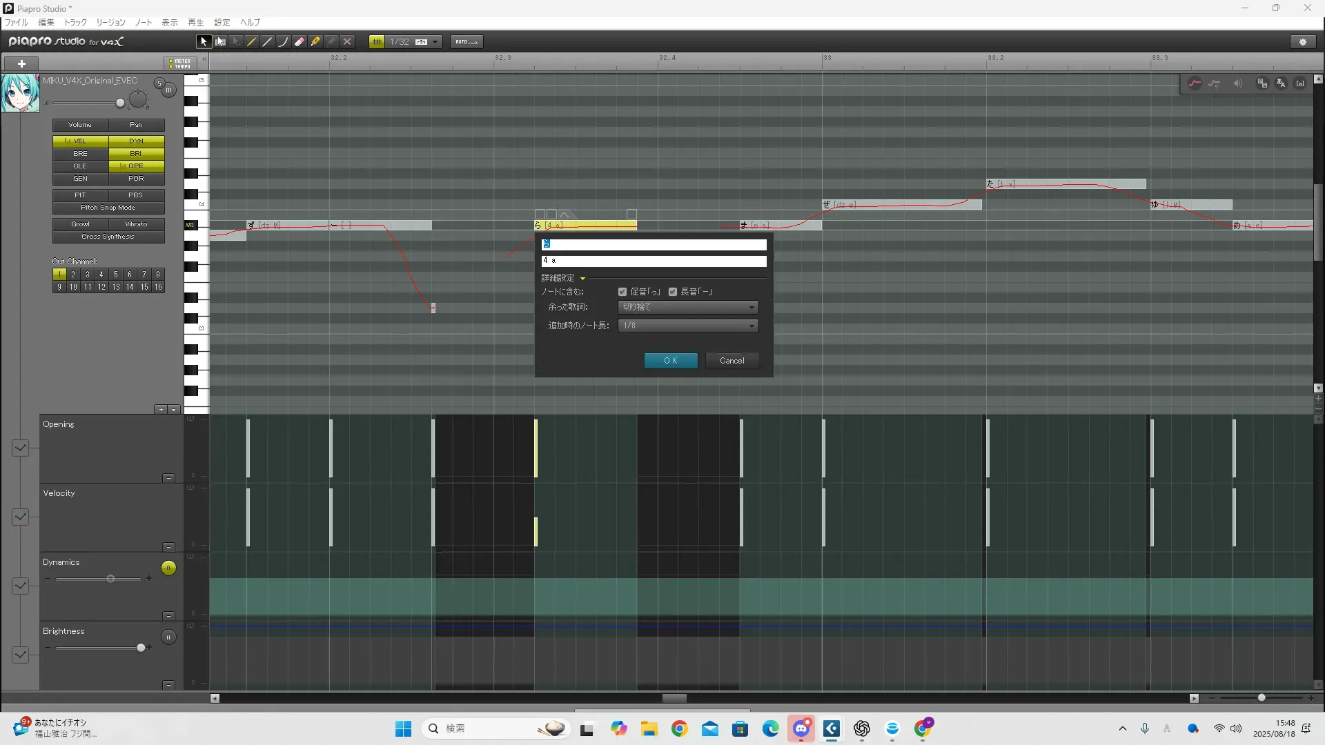The image size is (1325, 745).
Task: Choose the Curve draw tool
Action: coord(284,42)
